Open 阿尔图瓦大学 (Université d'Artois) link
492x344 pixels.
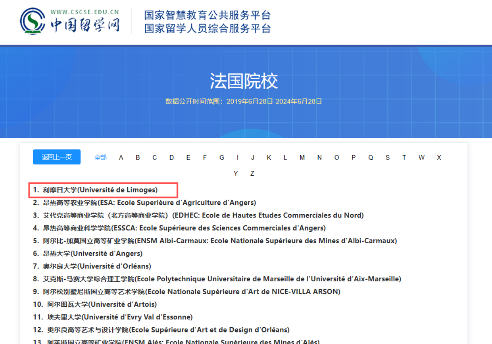pos(102,304)
